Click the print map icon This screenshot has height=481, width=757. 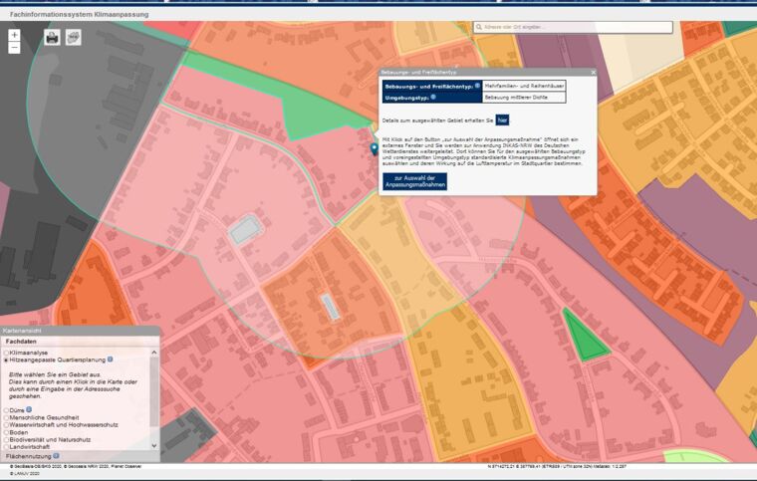coord(52,37)
